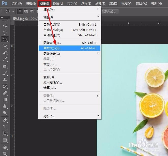Open Lasso tool preset picker dropdown

[x=13, y=11]
